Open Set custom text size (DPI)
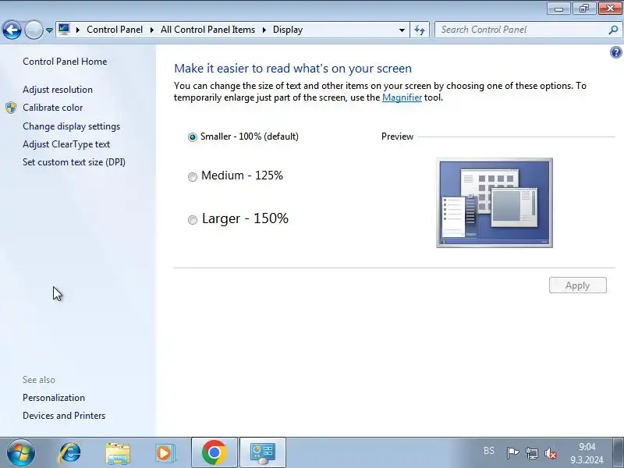624x468 pixels. (x=74, y=162)
